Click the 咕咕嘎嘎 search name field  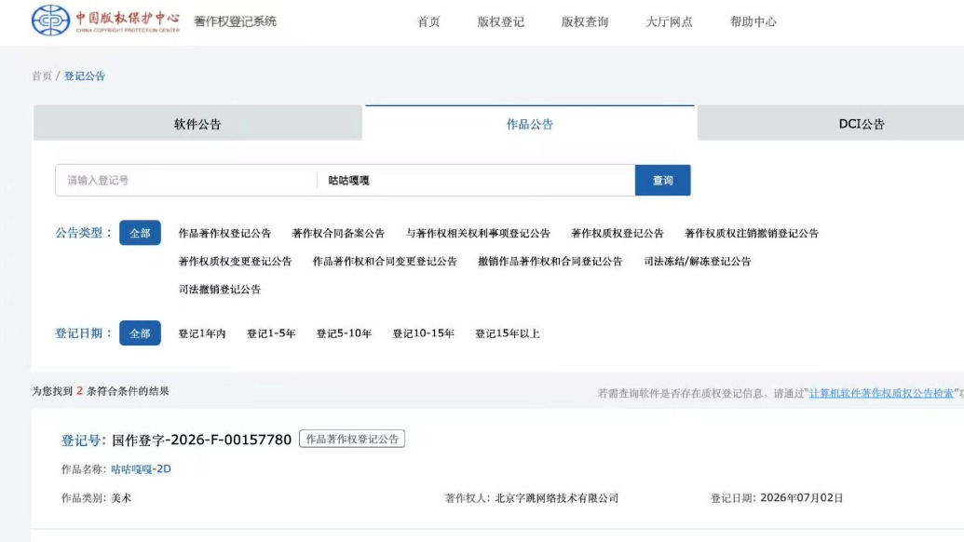[476, 180]
